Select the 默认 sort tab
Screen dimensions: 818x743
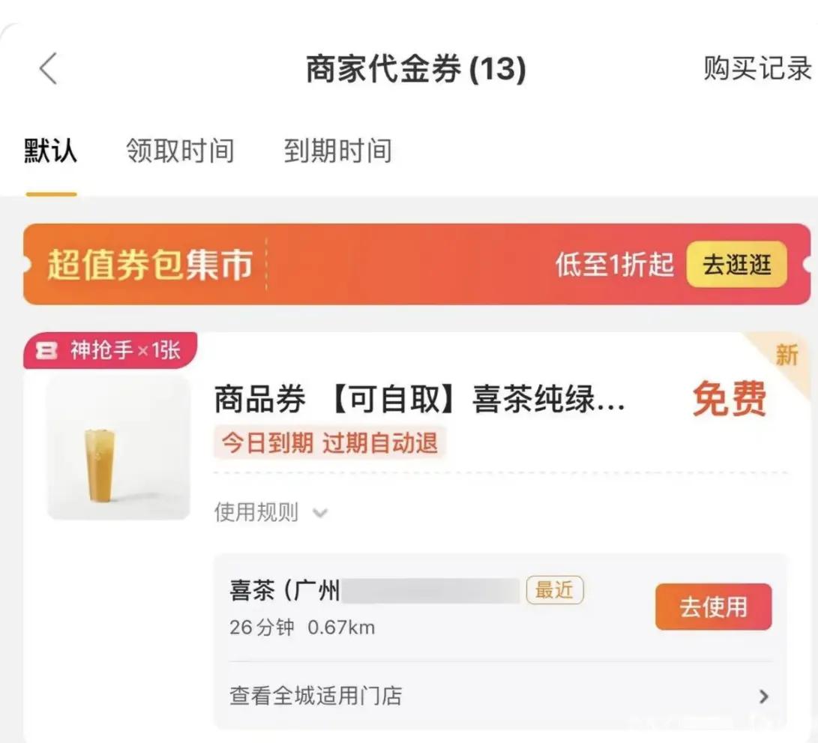click(x=51, y=151)
